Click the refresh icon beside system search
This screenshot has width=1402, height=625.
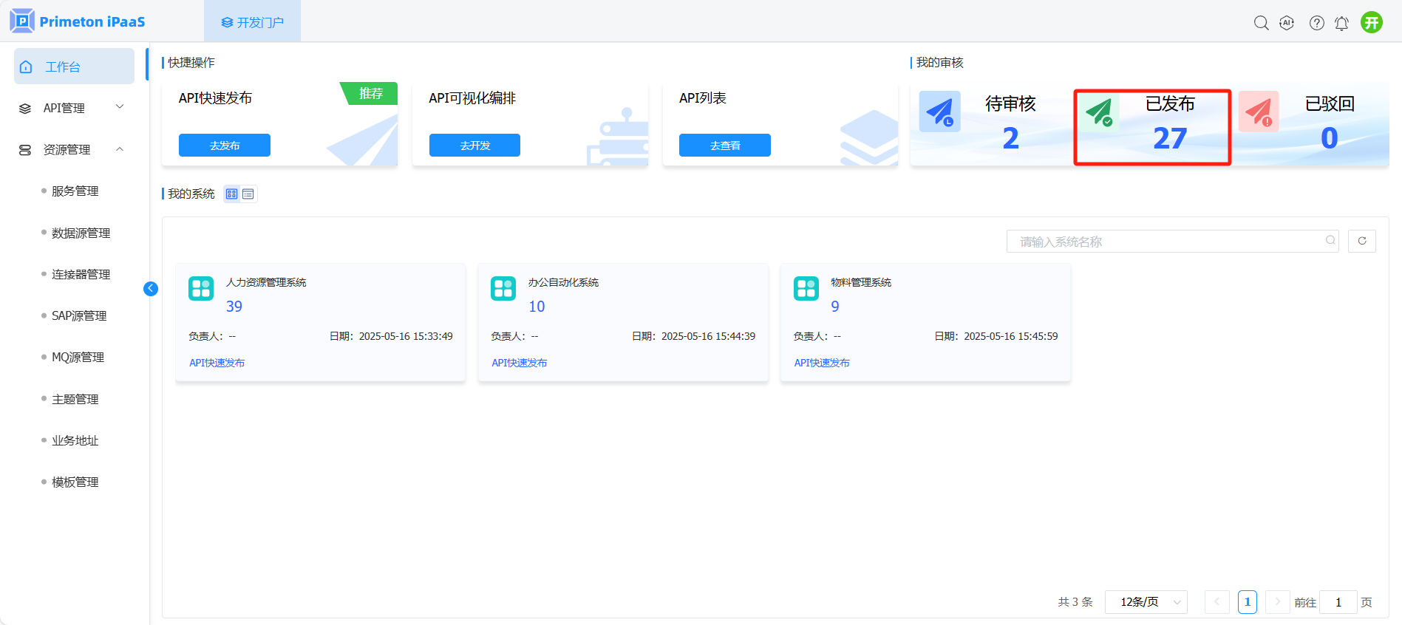[1361, 241]
